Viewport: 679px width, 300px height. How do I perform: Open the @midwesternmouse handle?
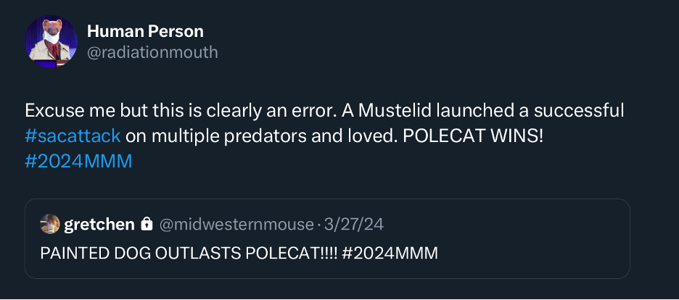(234, 225)
